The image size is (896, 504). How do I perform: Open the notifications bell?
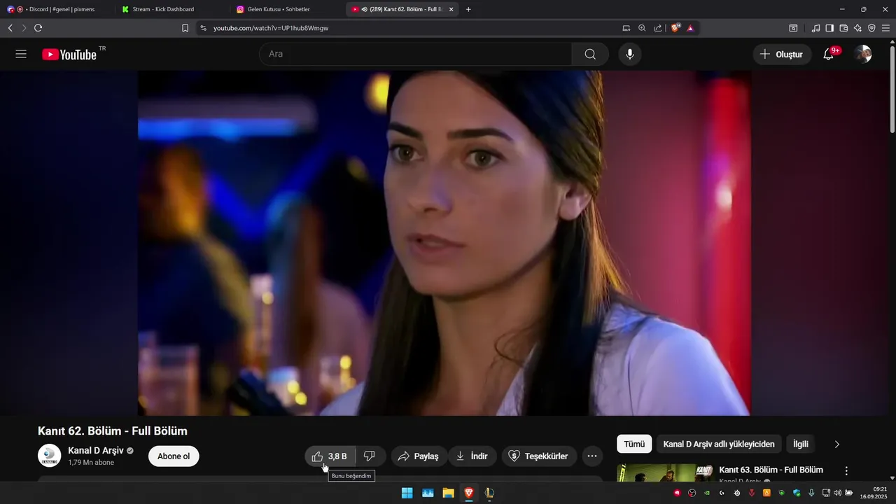pos(829,54)
